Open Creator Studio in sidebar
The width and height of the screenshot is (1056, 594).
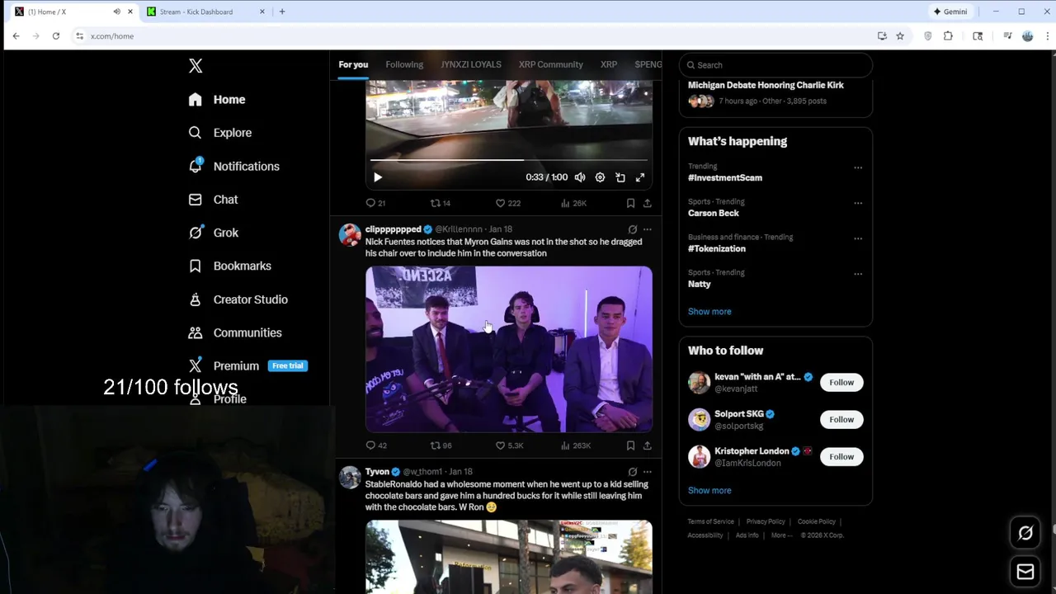click(x=238, y=299)
